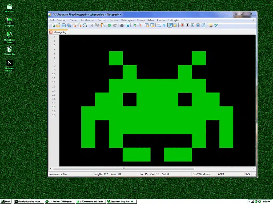The image size is (273, 204).
Task: Toggle word wrap toolbar icon
Action: click(x=159, y=25)
